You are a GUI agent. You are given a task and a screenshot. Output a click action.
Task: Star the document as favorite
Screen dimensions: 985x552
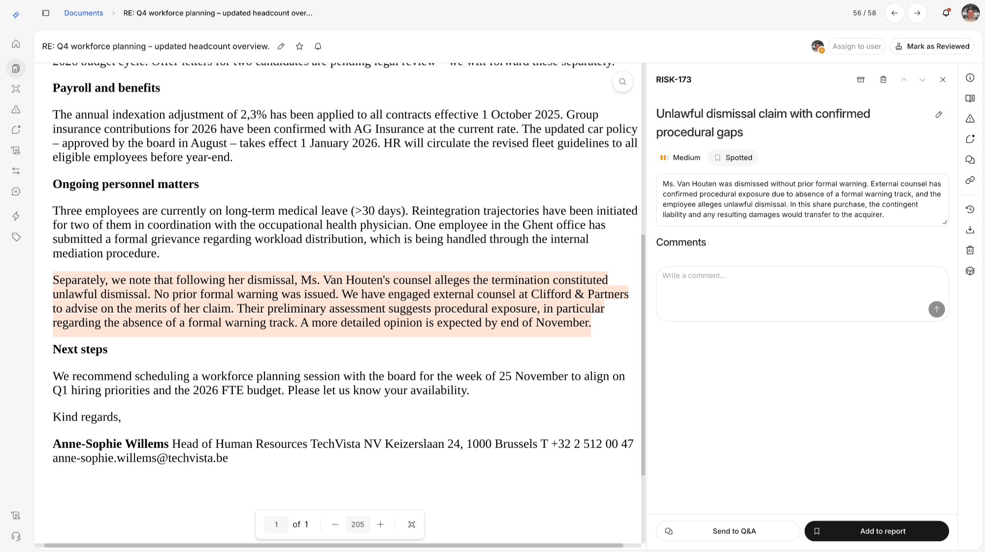(x=299, y=46)
